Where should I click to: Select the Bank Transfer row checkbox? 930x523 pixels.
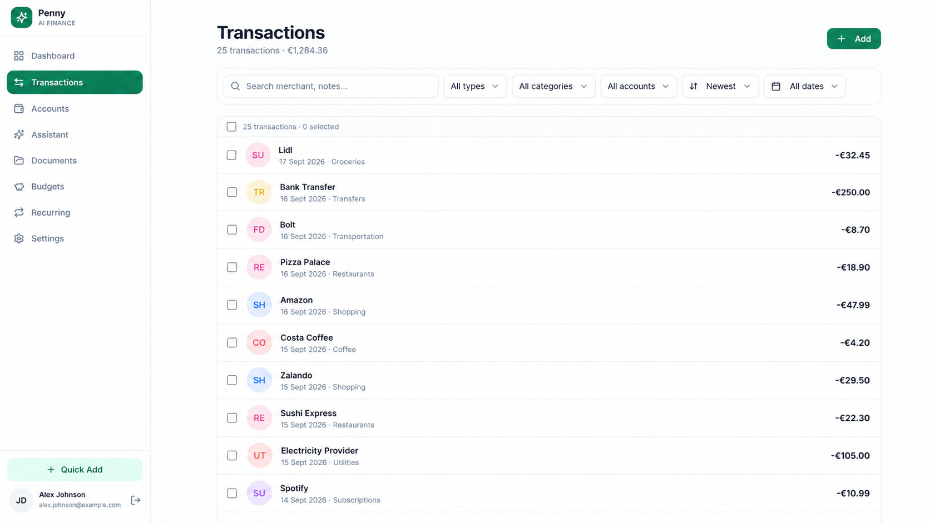click(232, 192)
